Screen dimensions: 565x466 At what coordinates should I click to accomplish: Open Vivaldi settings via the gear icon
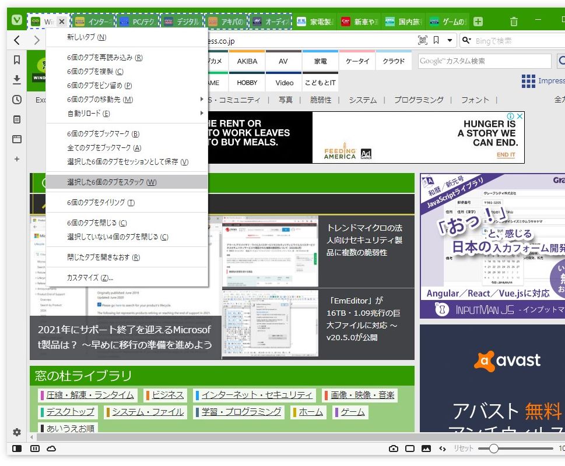click(16, 432)
